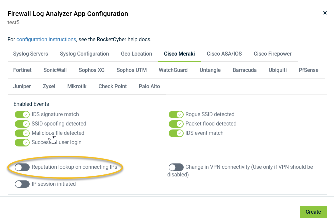The image size is (334, 224).
Task: Select the Geo Location tab
Action: tap(136, 54)
